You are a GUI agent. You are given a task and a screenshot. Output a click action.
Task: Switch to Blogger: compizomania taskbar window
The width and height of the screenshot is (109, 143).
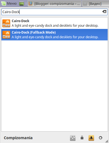click(x=55, y=4)
